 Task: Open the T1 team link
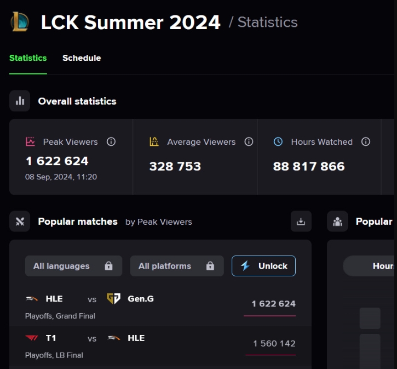50,338
